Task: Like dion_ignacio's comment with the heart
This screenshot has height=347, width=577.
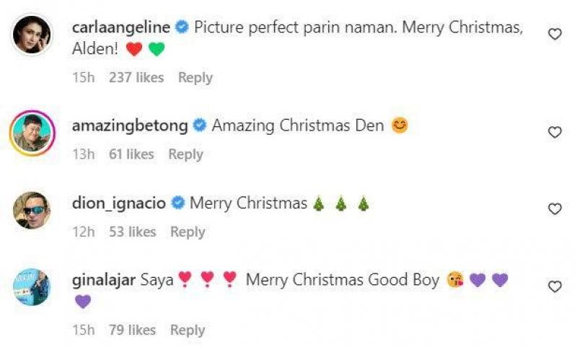Action: tap(555, 209)
